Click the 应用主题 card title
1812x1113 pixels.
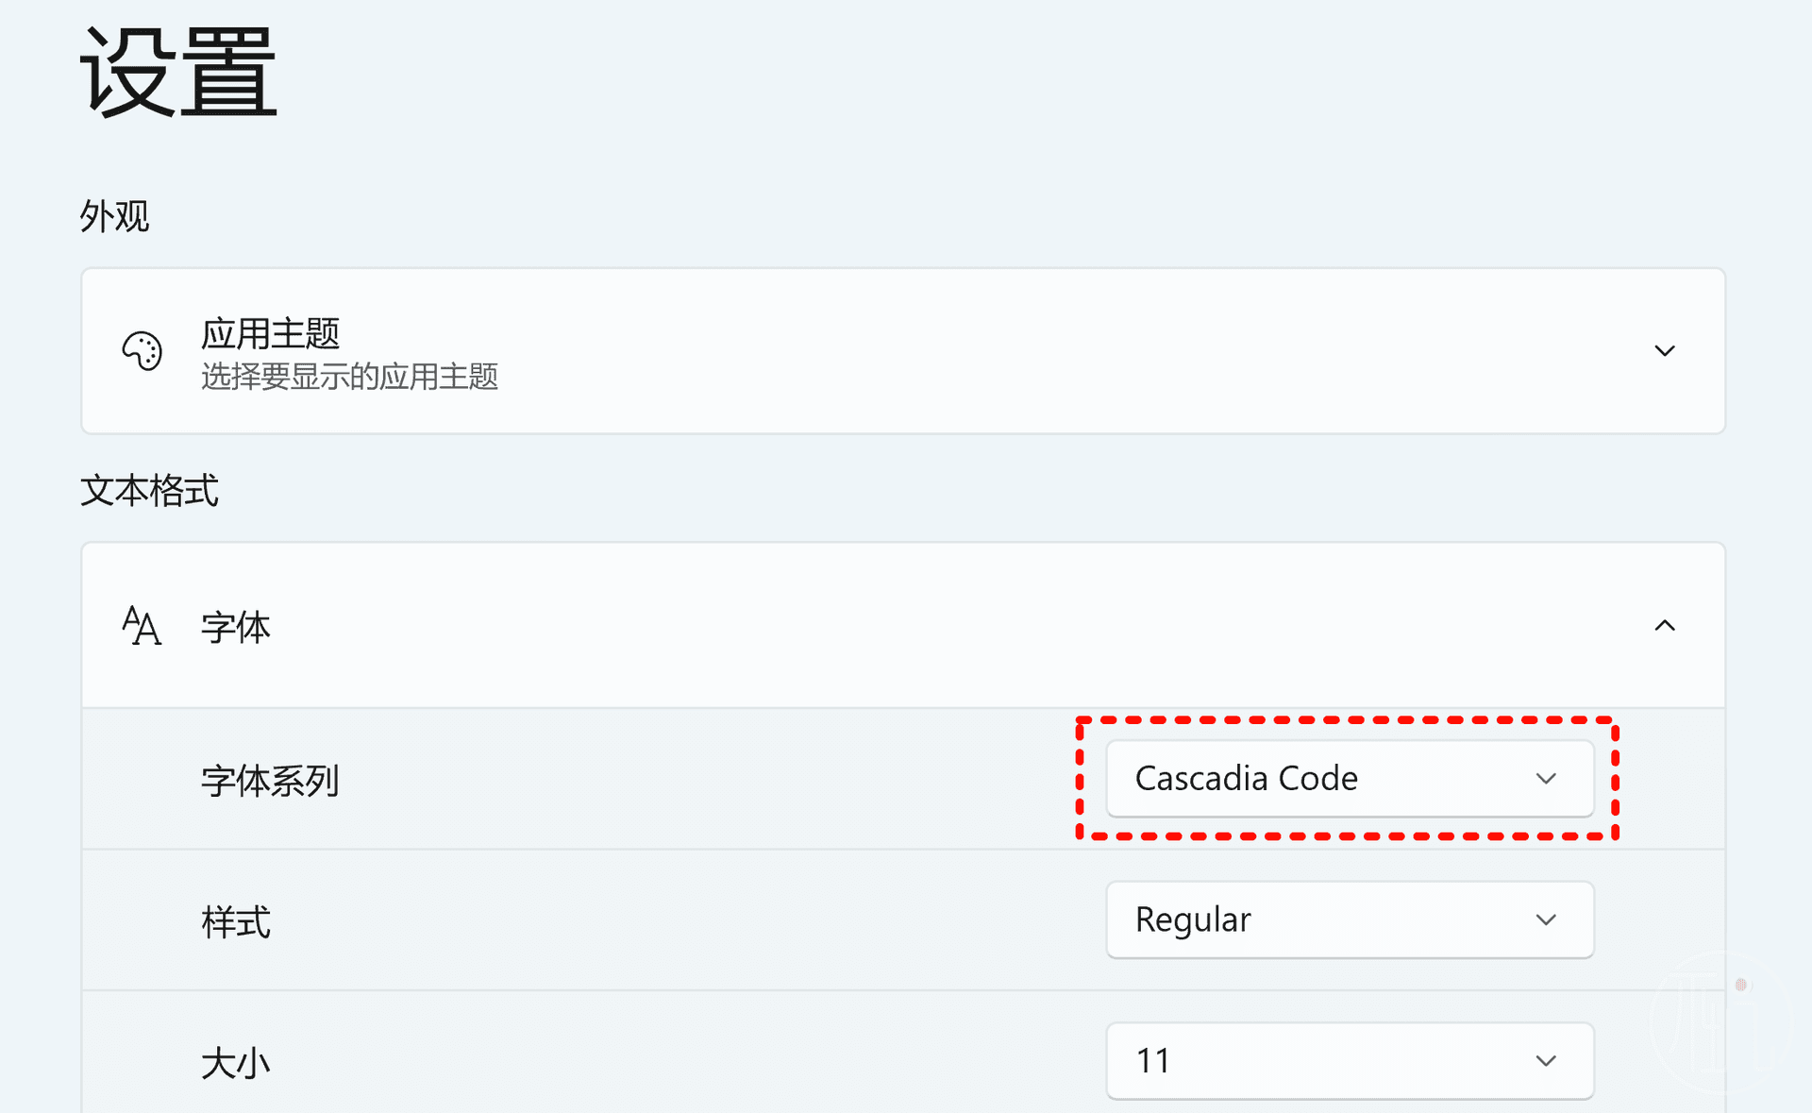pyautogui.click(x=270, y=333)
